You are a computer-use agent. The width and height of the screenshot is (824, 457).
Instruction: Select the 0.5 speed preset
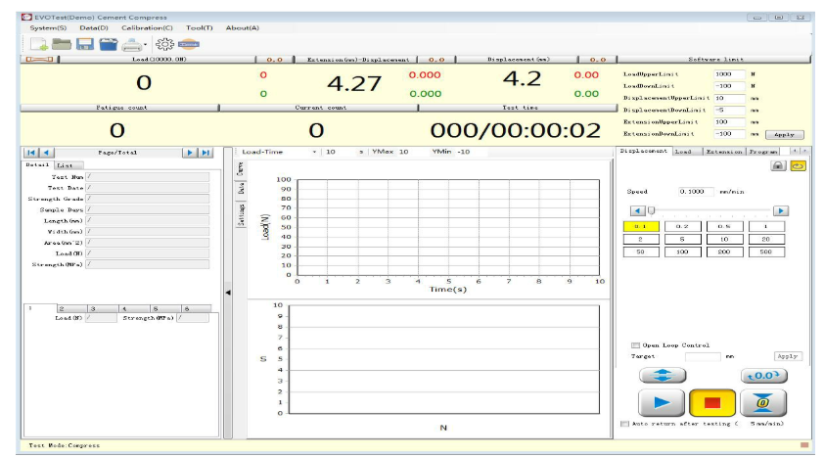click(724, 226)
